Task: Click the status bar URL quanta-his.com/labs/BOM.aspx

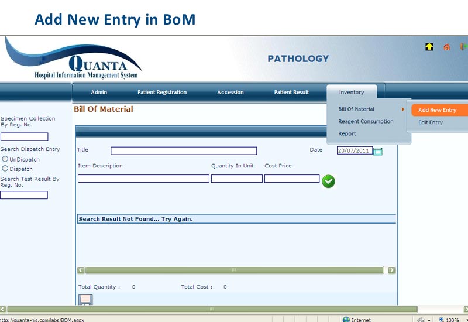Action: 42,320
